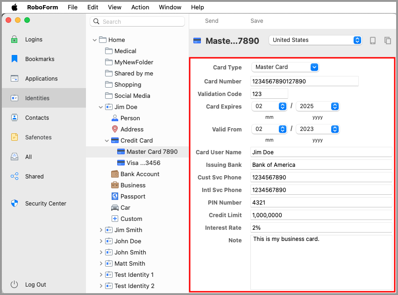The height and width of the screenshot is (295, 398).
Task: Open the Safenotes note icon
Action: (14, 137)
